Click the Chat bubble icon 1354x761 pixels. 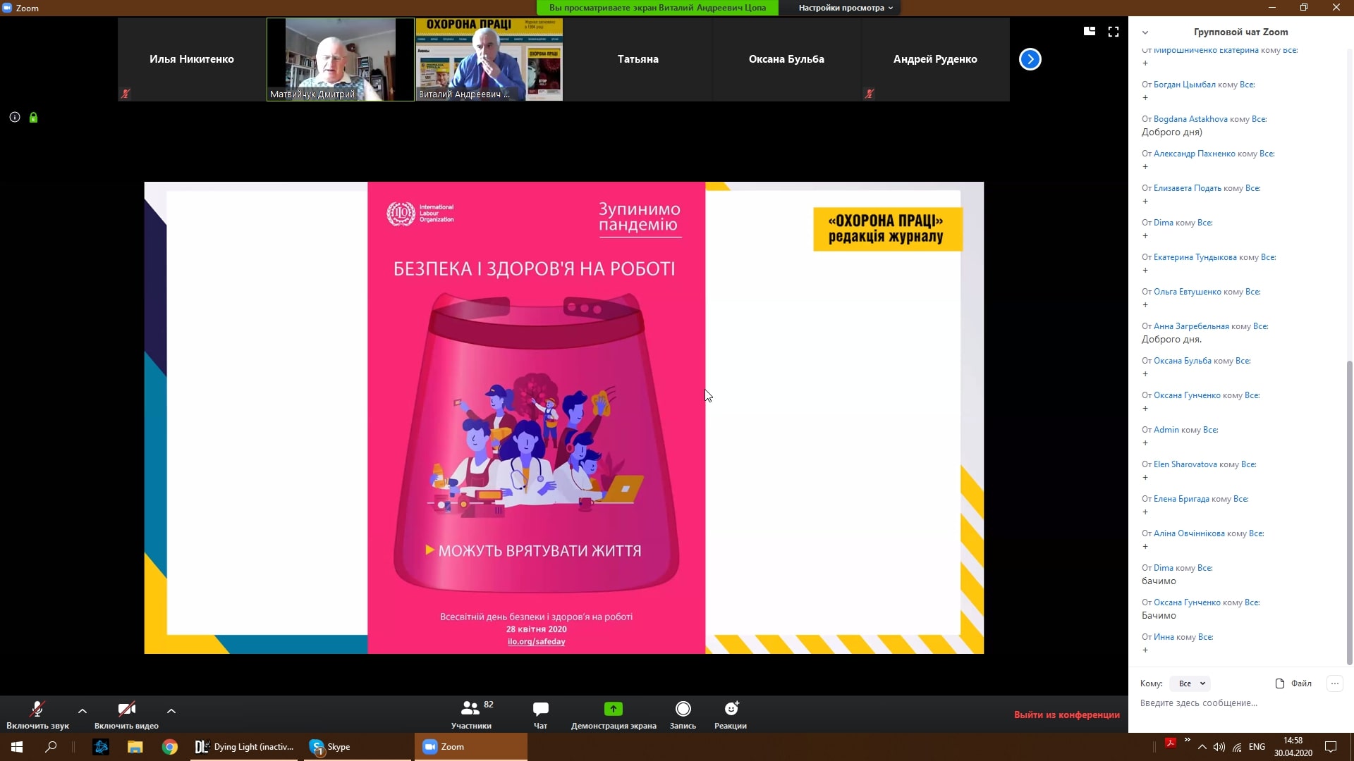pyautogui.click(x=541, y=709)
